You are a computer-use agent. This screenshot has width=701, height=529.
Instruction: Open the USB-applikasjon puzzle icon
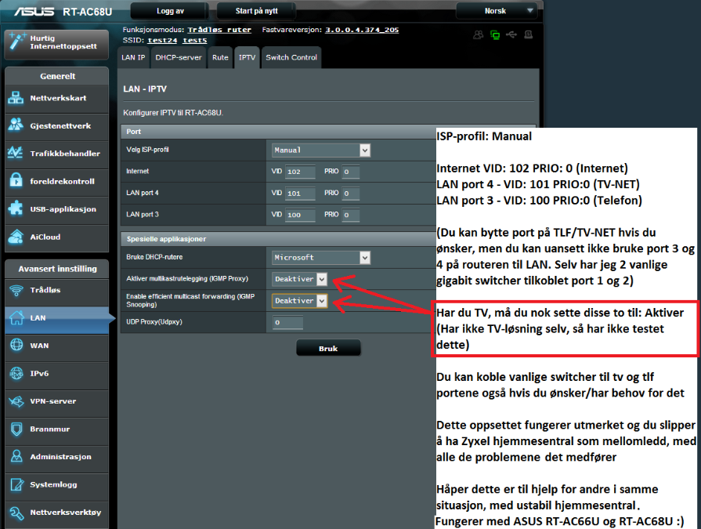pos(16,208)
